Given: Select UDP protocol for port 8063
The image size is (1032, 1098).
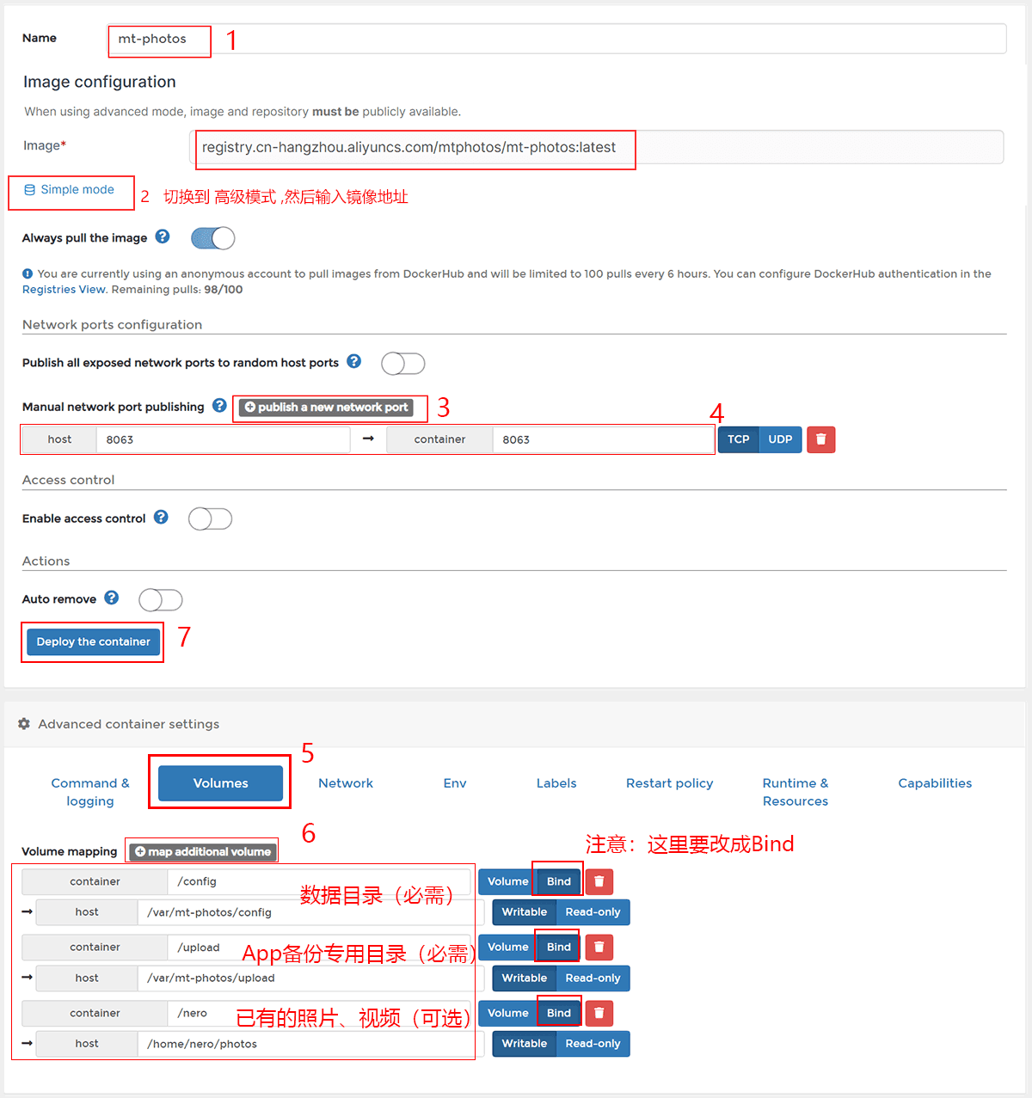Looking at the screenshot, I should tap(781, 439).
